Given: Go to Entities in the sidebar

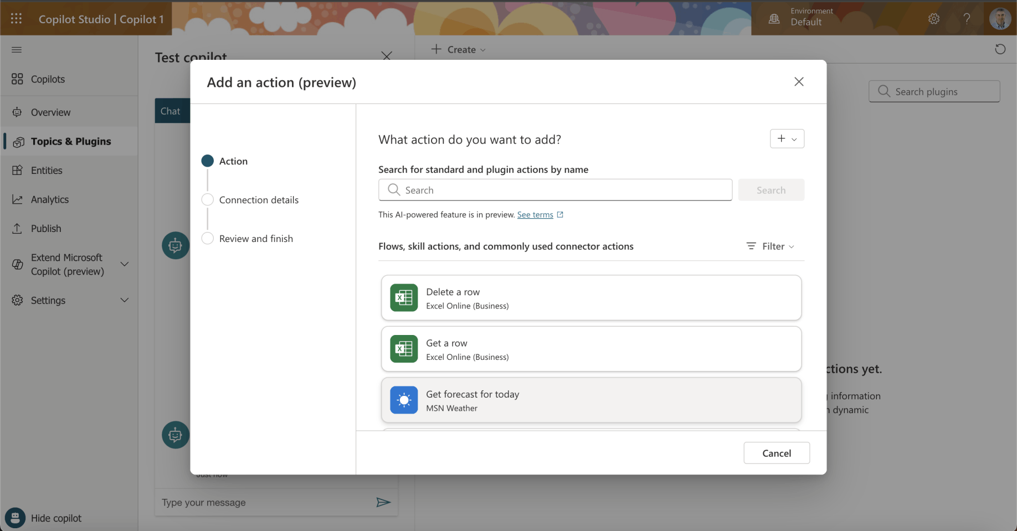Looking at the screenshot, I should (x=47, y=171).
